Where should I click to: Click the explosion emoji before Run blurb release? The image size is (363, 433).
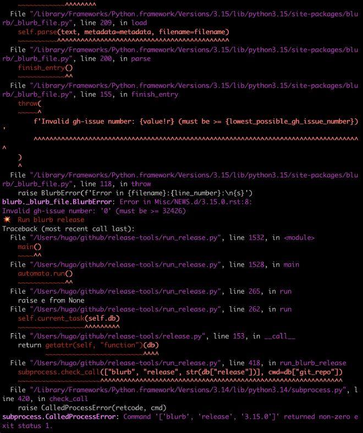(x=7, y=220)
